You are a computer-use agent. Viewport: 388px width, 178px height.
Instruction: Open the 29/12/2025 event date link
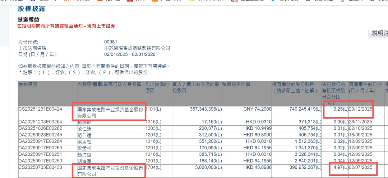click(361, 109)
